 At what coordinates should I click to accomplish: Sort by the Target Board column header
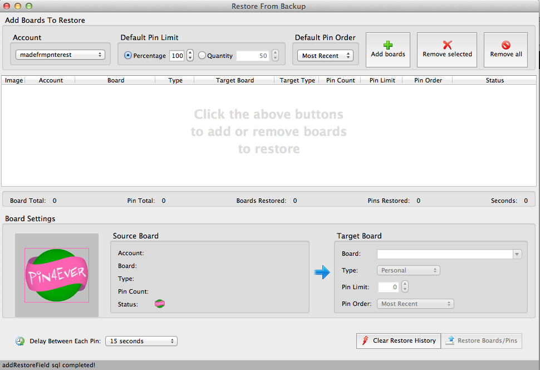tap(235, 80)
